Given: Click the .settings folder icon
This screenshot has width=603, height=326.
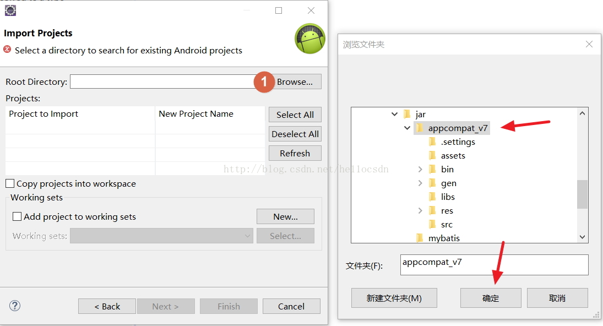Looking at the screenshot, I should tap(432, 142).
